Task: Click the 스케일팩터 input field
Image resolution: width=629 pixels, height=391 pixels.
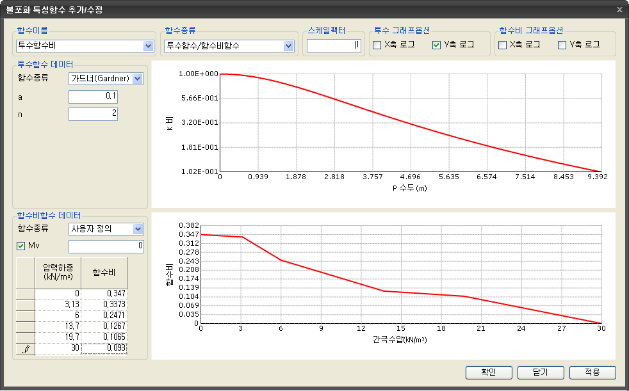Action: 334,45
